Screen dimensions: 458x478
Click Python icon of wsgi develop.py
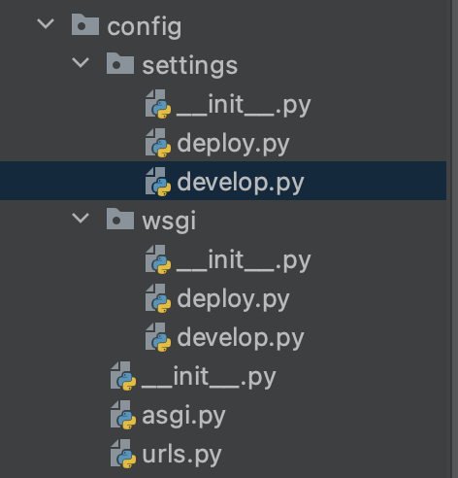tap(158, 337)
